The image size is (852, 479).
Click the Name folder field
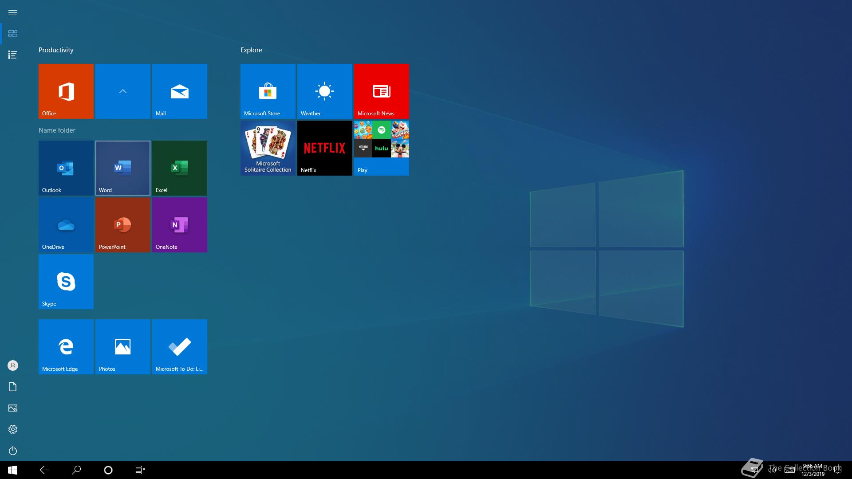coord(57,130)
